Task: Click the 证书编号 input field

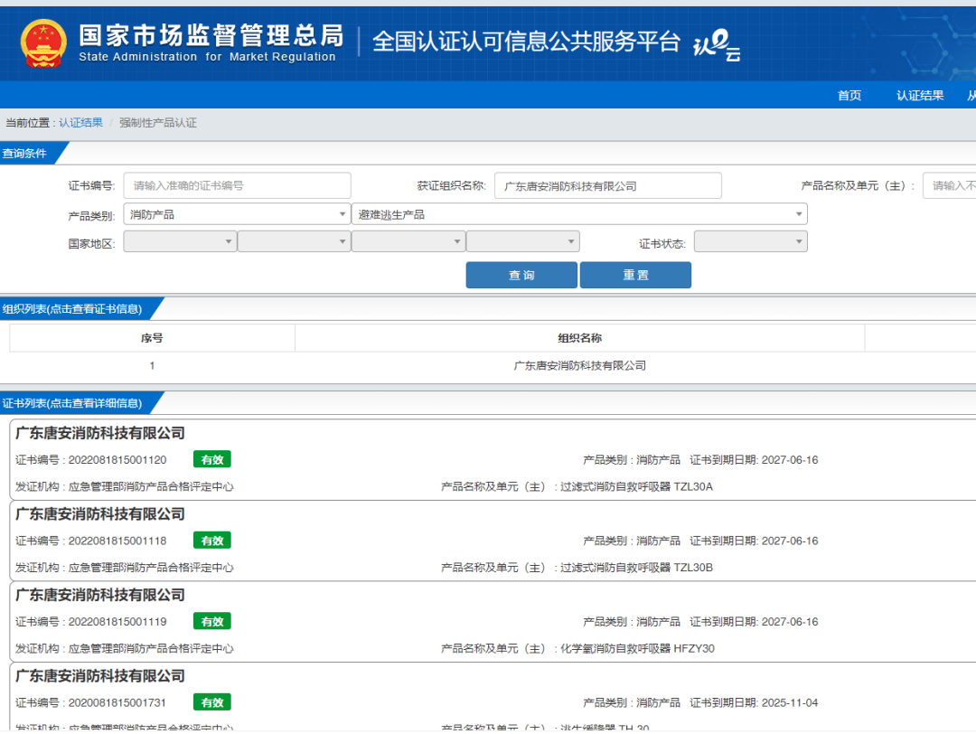Action: click(237, 185)
